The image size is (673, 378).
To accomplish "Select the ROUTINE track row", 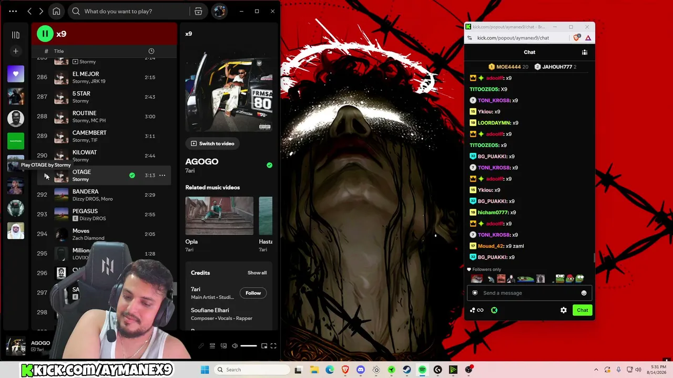I will 104,117.
